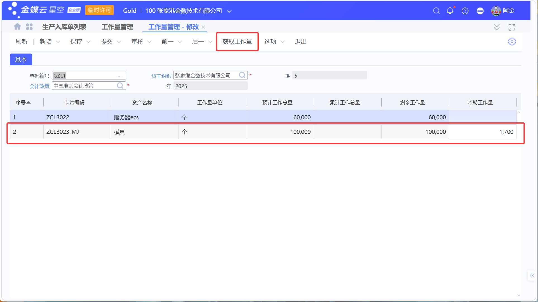Expand the tab list overflow chevron
The height and width of the screenshot is (302, 538).
496,27
